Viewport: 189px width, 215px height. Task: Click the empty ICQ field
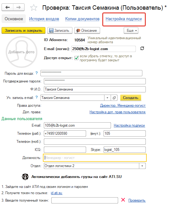[65, 150]
